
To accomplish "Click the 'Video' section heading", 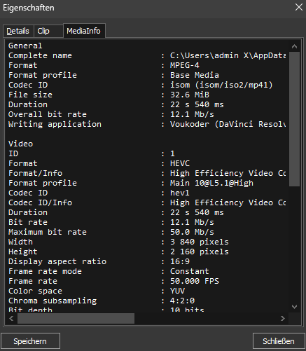I will click(20, 144).
